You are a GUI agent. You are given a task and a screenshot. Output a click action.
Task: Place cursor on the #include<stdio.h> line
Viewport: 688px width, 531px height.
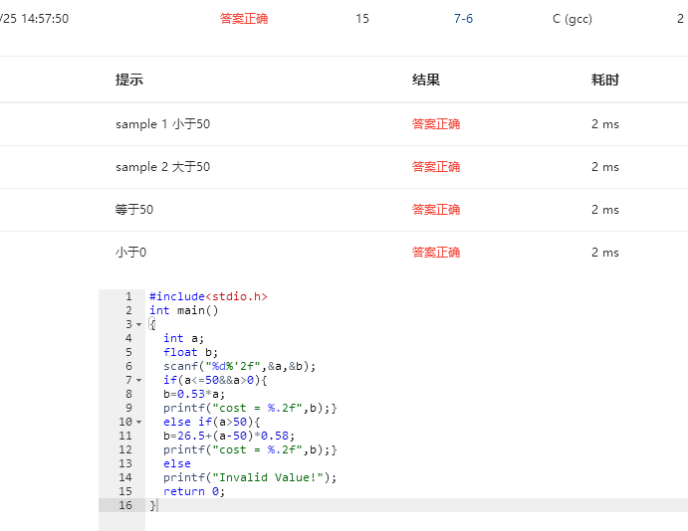(x=208, y=296)
